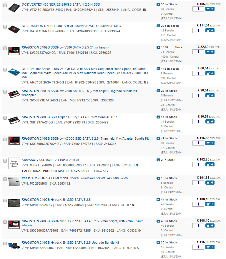
Task: Toggle stock arrow beside 1000+ In Stock
Action: pyautogui.click(x=158, y=47)
